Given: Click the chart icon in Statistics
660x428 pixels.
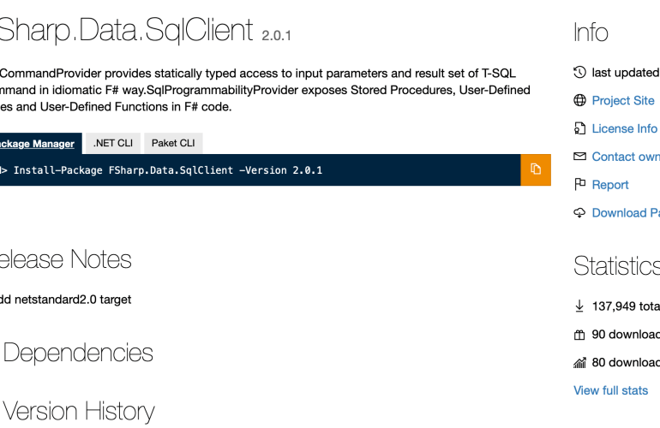Looking at the screenshot, I should [579, 363].
